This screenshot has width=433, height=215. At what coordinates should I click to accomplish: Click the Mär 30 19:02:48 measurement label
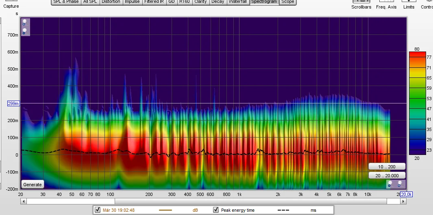(119, 210)
